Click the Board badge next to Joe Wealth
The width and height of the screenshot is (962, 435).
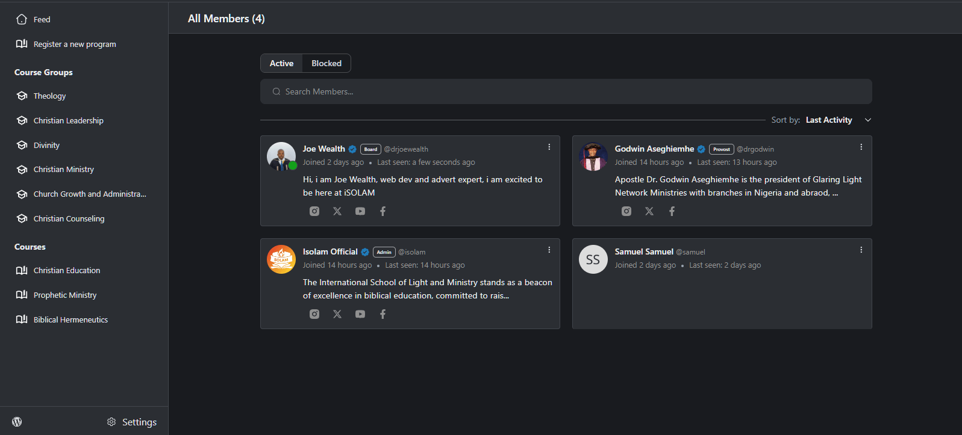tap(370, 149)
